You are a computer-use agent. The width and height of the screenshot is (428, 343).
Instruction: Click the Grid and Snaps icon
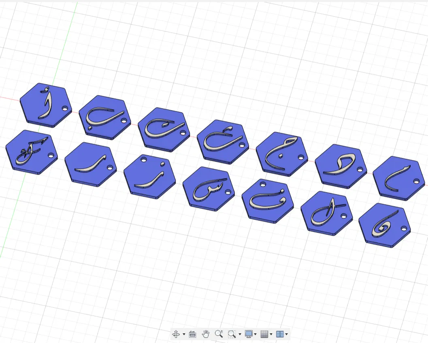(x=264, y=334)
